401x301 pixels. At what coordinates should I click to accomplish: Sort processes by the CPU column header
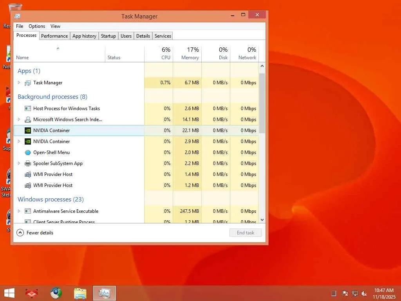(159, 54)
